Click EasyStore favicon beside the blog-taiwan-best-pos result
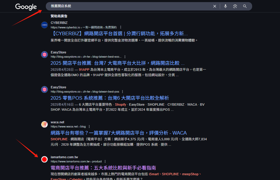Screen dimensions: 280x180 [44, 89]
